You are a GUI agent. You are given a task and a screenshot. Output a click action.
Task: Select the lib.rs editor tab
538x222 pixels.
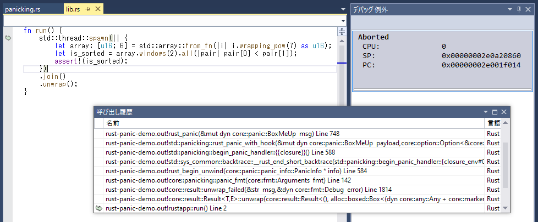pos(73,9)
